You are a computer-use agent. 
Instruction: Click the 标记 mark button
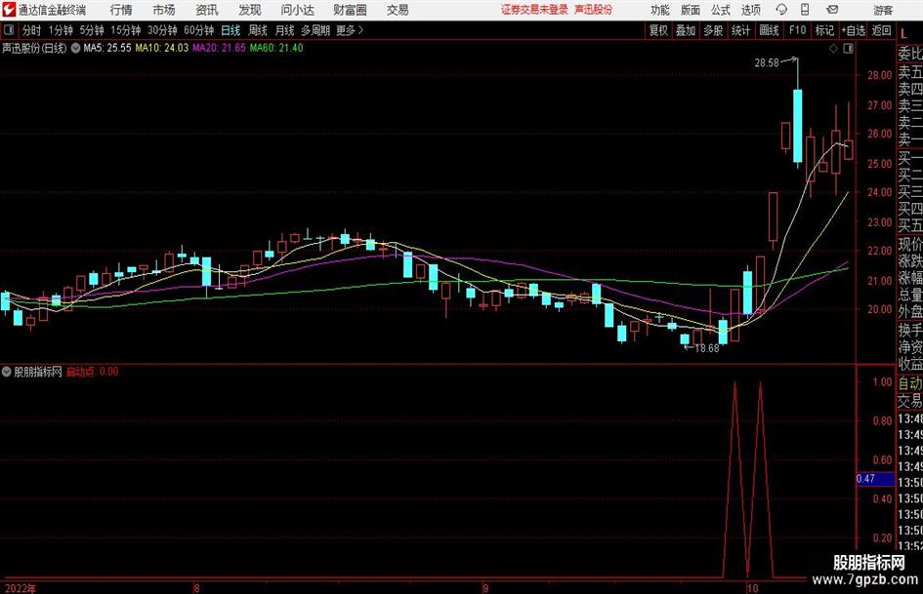[824, 30]
